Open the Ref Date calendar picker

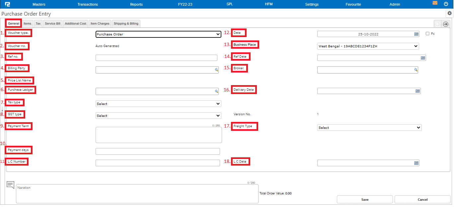[x=423, y=58]
